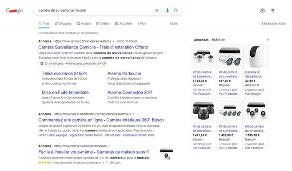The height and width of the screenshot is (171, 292).
Task: Open Commandez une caméra en ligne Bosch ad
Action: click(101, 120)
